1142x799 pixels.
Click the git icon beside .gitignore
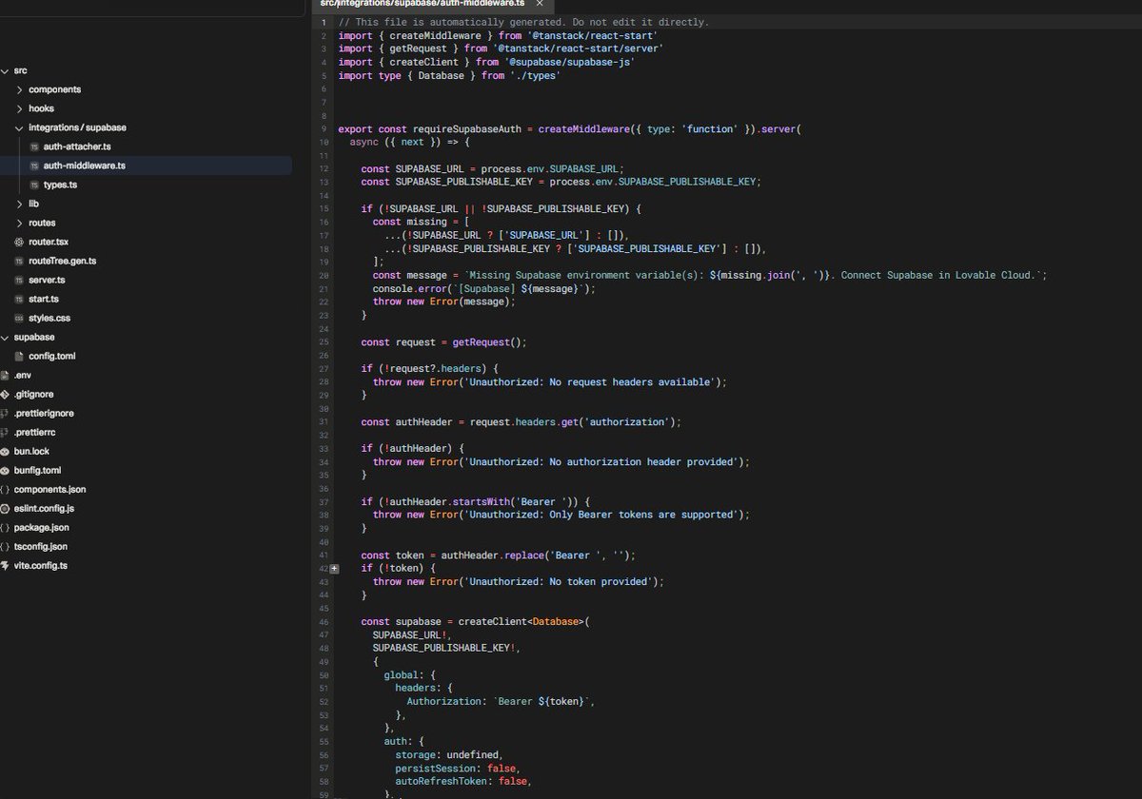(5, 395)
